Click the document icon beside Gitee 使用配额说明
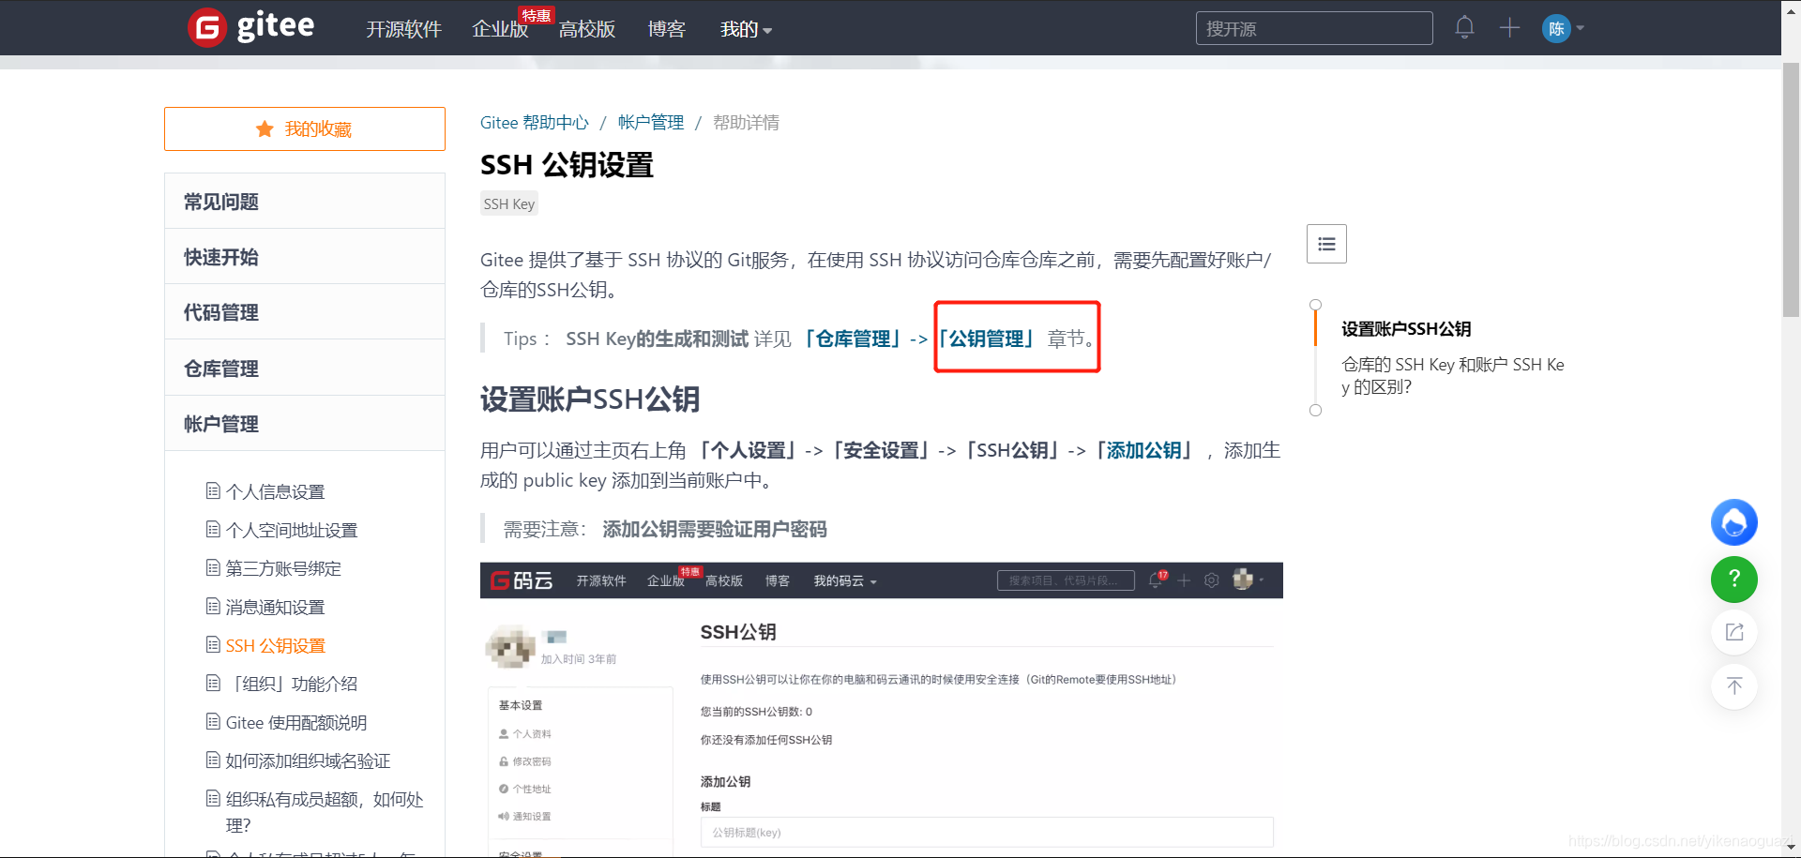This screenshot has height=858, width=1801. [x=213, y=721]
